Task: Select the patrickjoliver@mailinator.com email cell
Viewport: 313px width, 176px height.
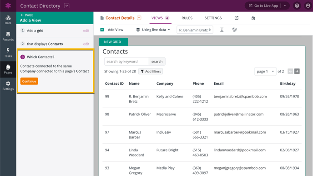Action: click(238, 114)
